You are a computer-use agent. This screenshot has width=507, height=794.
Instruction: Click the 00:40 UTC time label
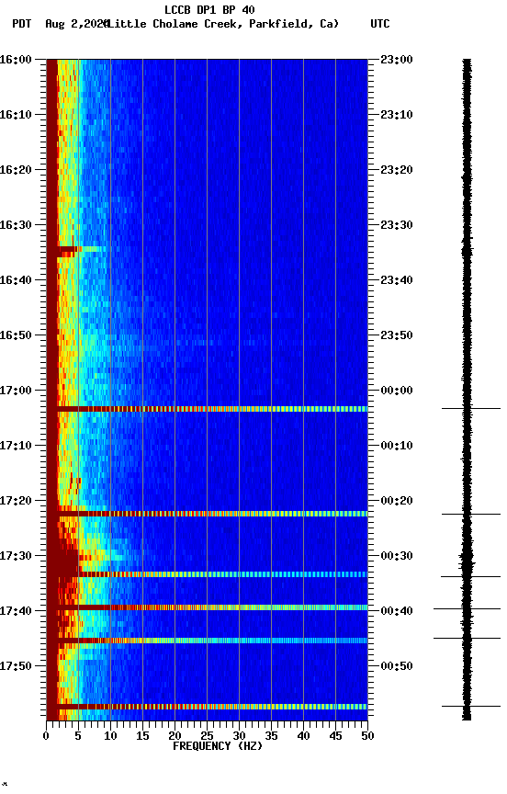pos(397,611)
